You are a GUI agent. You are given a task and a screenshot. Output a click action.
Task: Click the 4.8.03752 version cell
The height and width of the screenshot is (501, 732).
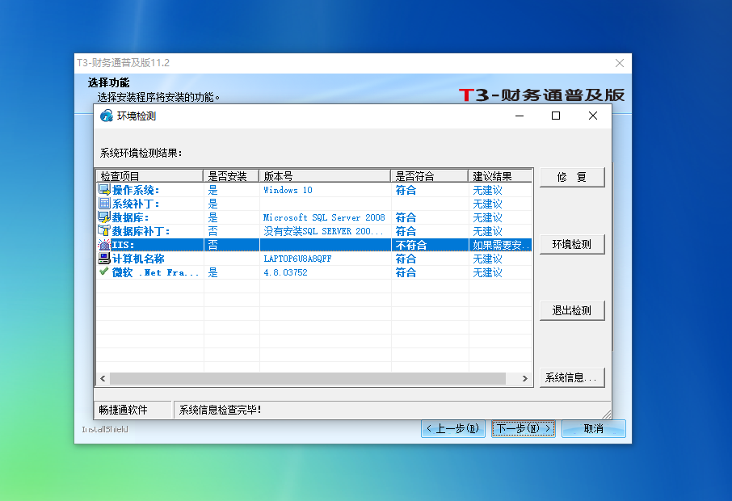285,272
